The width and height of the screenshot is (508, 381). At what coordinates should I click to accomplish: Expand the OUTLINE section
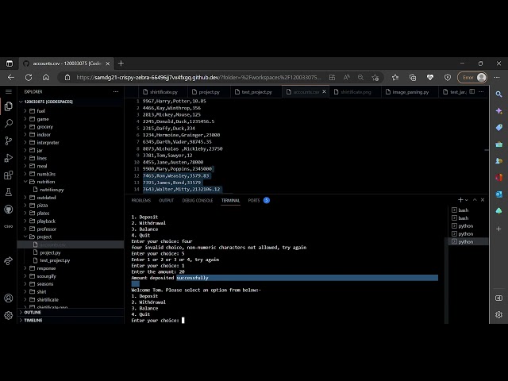click(33, 312)
